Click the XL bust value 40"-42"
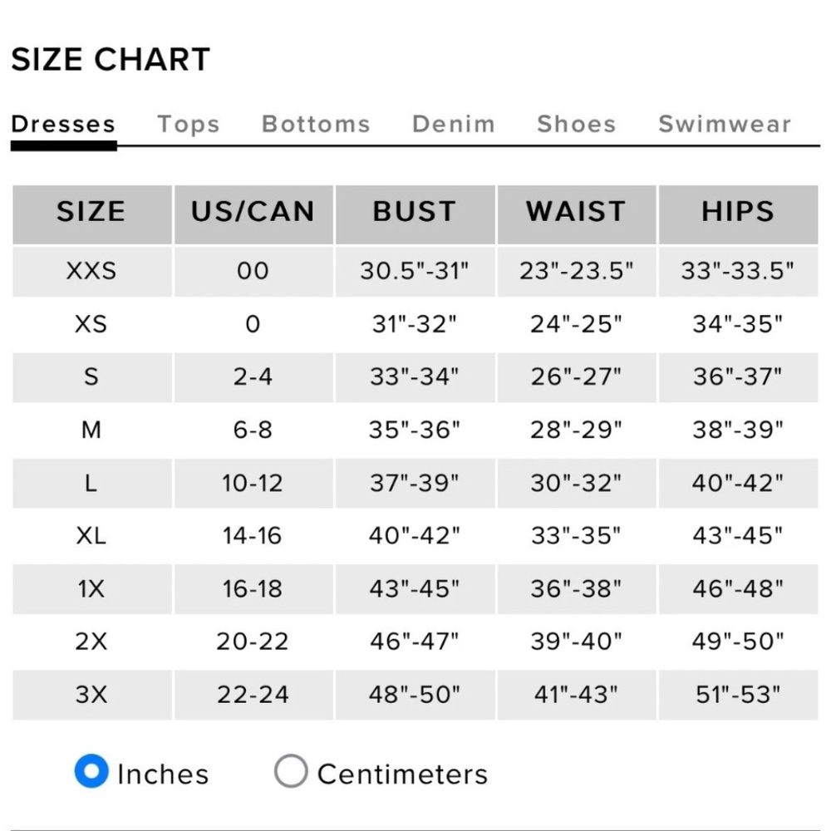The image size is (831, 831). 415,535
